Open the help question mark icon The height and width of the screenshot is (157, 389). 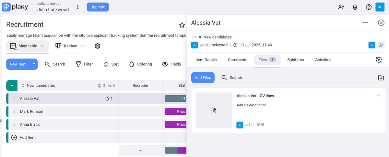(369, 7)
